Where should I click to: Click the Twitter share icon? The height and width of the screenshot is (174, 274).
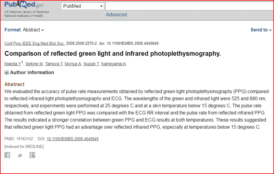coord(20,156)
